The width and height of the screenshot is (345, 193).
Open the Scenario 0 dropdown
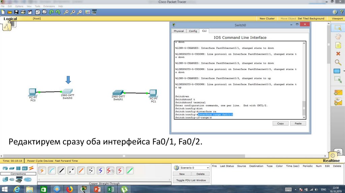(x=191, y=167)
